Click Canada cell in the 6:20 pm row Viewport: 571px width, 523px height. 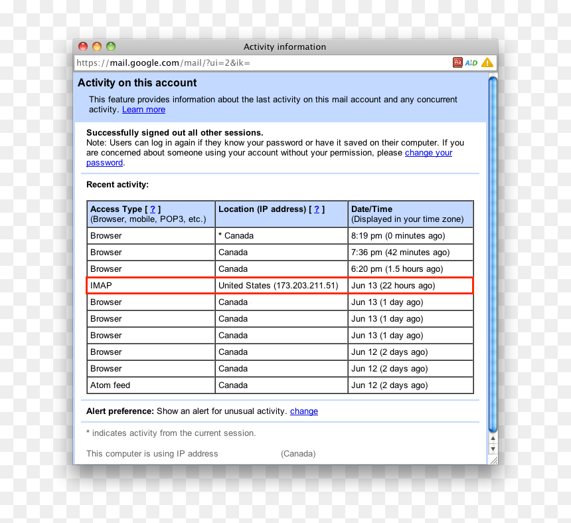pos(282,269)
